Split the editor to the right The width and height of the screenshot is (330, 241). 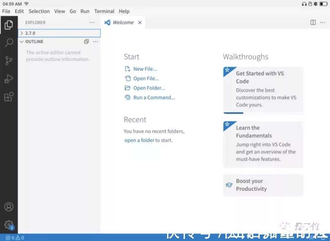click(x=313, y=22)
